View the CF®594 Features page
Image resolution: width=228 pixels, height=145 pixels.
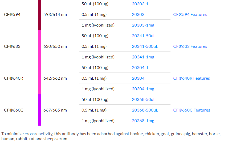190,15
